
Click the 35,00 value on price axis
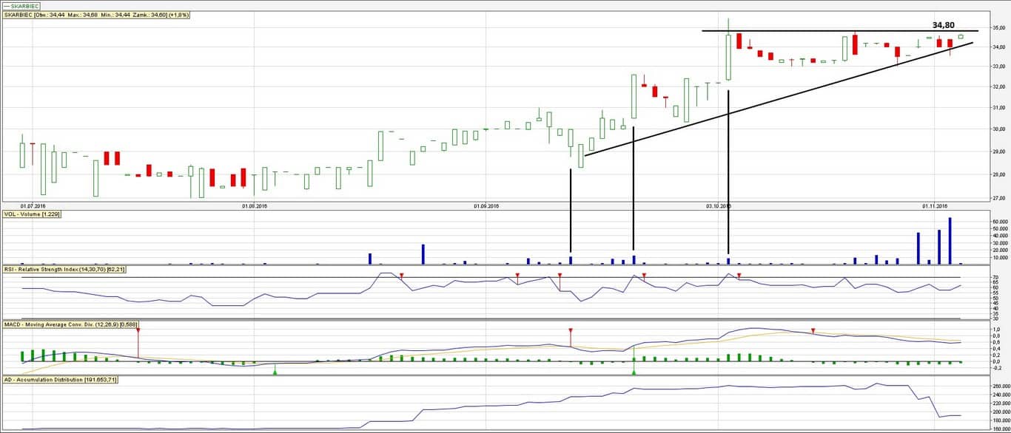pos(999,27)
